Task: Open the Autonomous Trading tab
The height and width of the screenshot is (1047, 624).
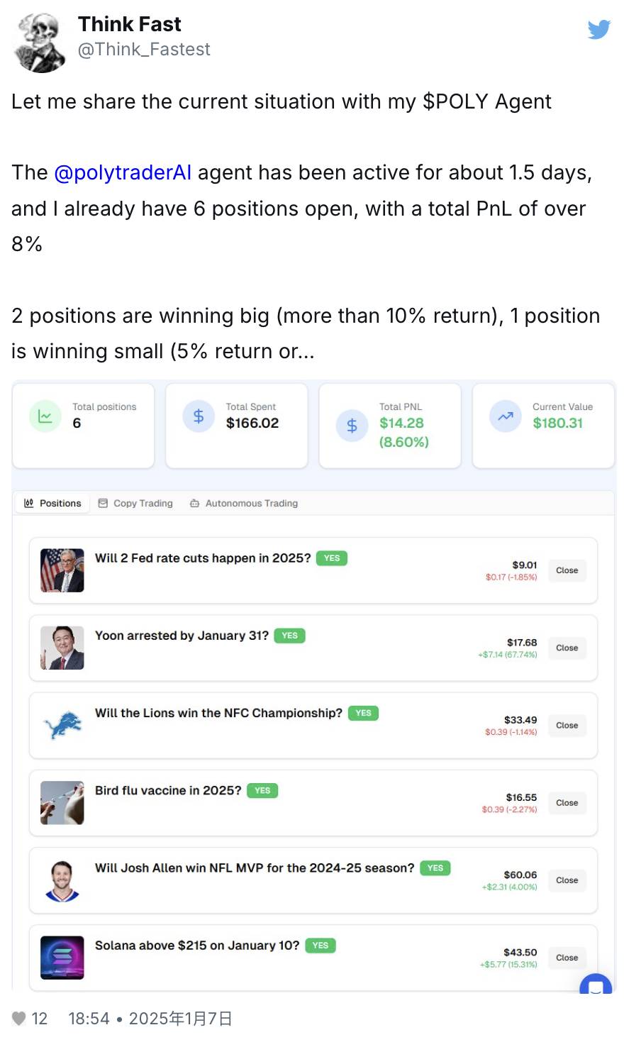Action: click(x=244, y=503)
